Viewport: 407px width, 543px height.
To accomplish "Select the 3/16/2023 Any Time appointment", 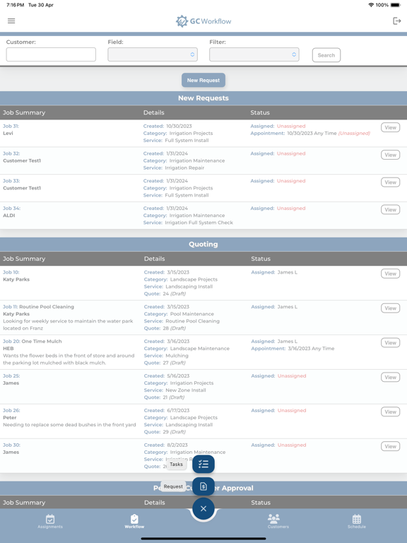I will coord(311,349).
